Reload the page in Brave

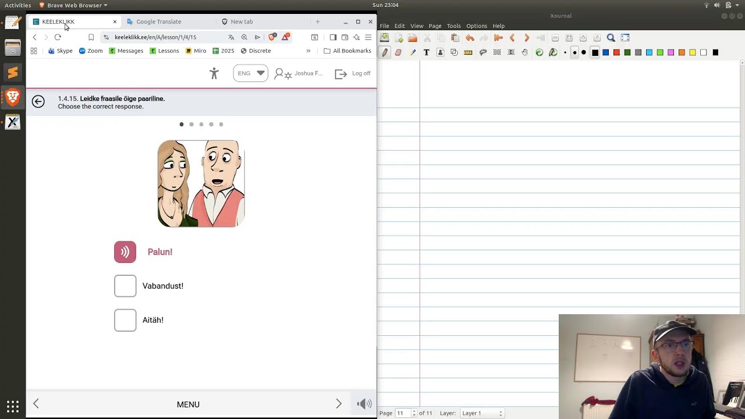(x=58, y=37)
